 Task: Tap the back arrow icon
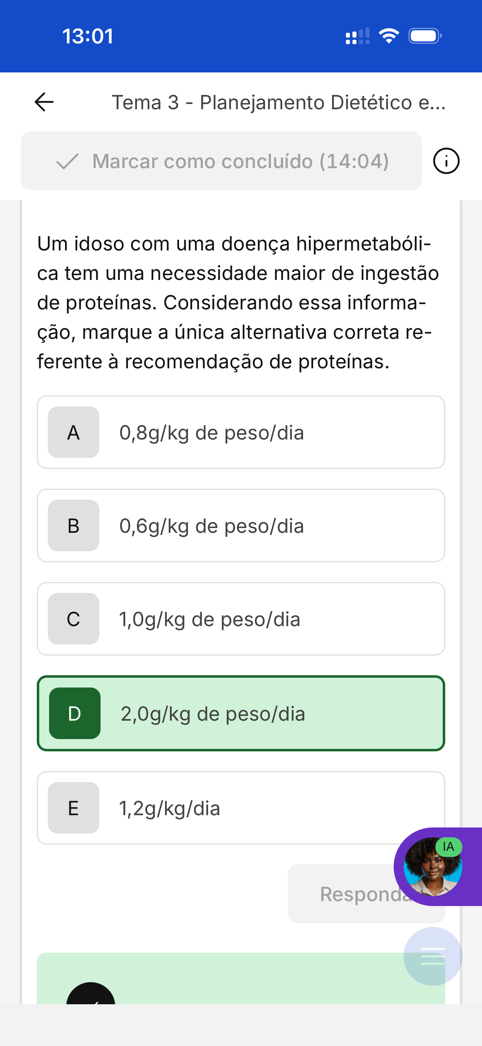pos(44,102)
